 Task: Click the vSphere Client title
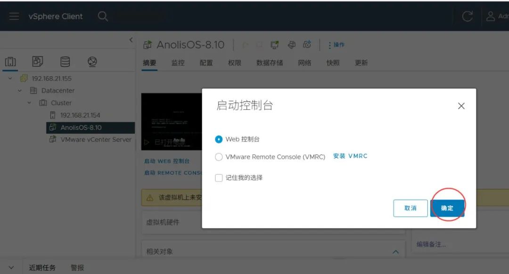56,16
